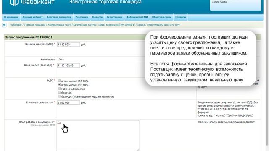Go to Корпоративные торги in the breadcrumb

coord(59,25)
